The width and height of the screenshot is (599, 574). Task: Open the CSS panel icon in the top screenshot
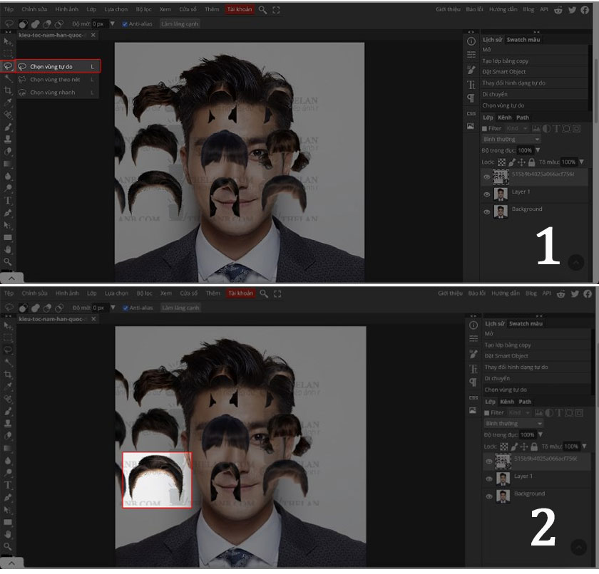471,113
